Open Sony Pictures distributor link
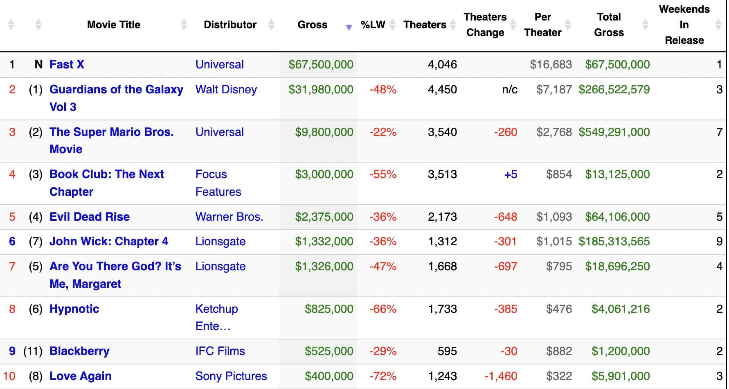Image resolution: width=729 pixels, height=389 pixels. (231, 376)
